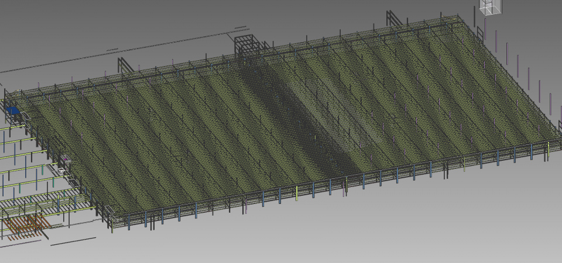
Task: Click the olive grid surface right of center
Action: [410, 105]
